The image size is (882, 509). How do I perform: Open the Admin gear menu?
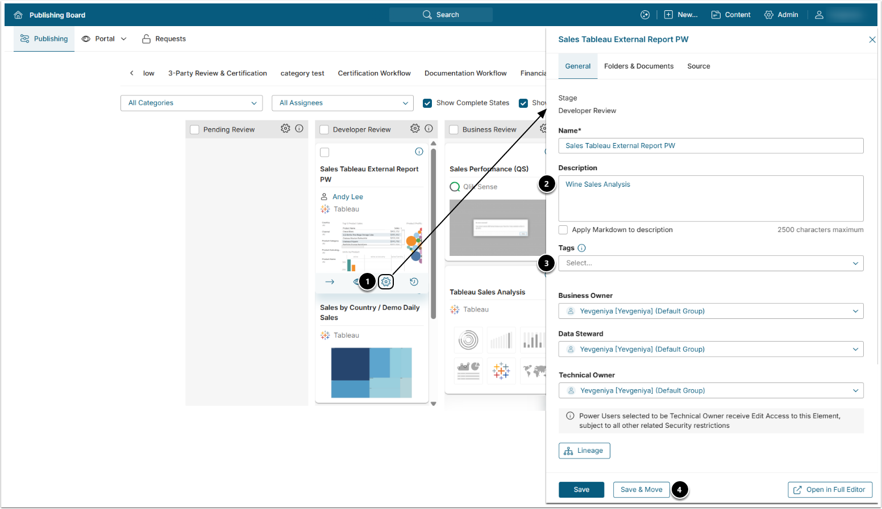[781, 15]
